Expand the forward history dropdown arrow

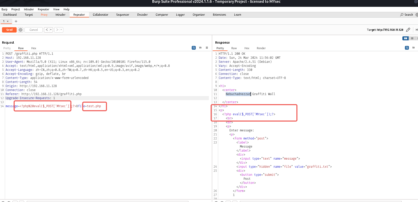(x=61, y=30)
